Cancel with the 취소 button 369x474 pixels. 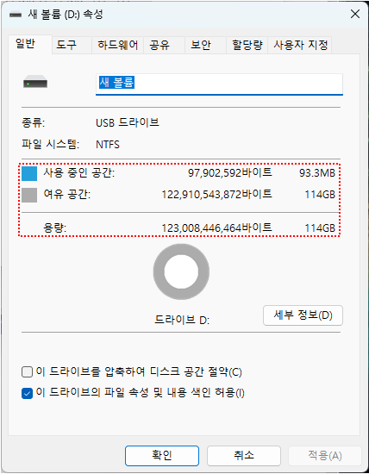(x=244, y=456)
